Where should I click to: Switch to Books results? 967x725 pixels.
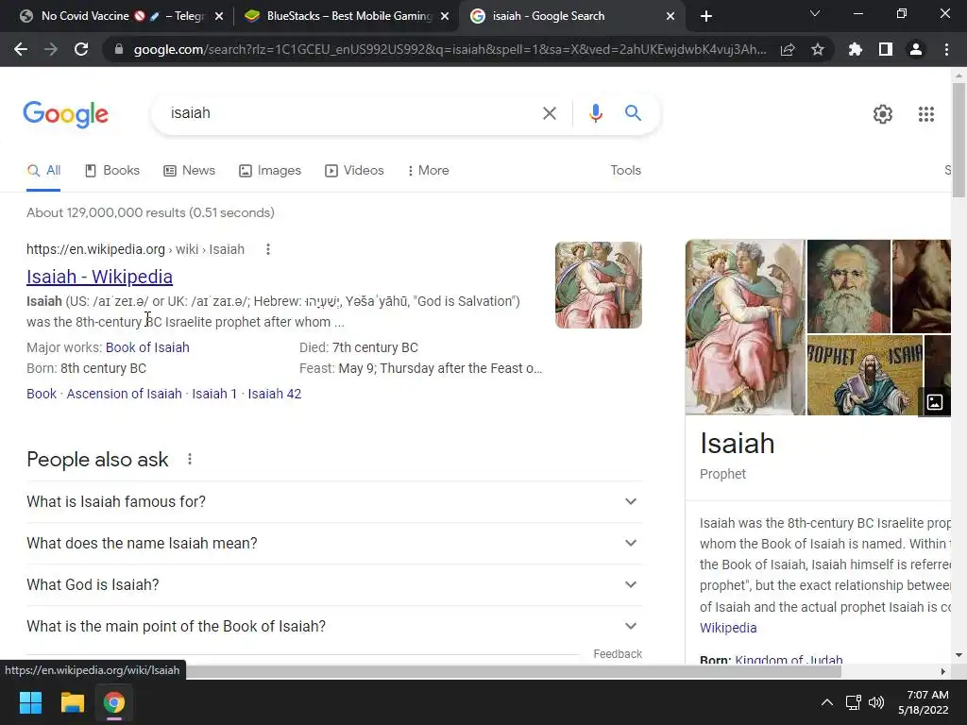pyautogui.click(x=112, y=171)
